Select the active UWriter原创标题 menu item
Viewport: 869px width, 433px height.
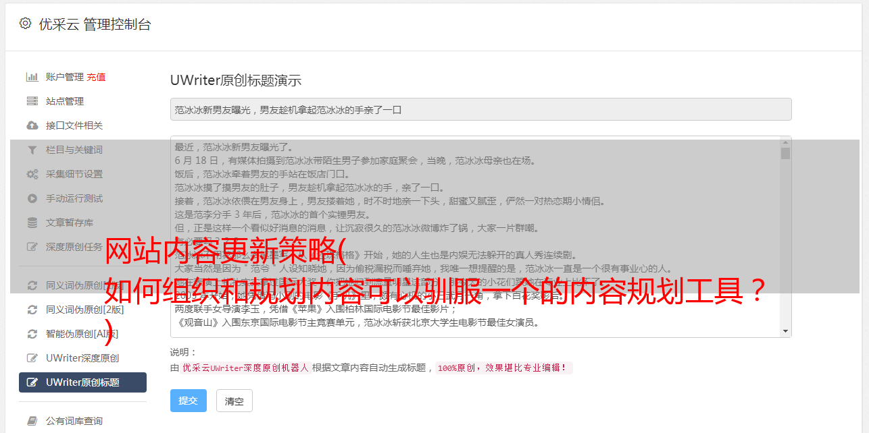[x=82, y=382]
